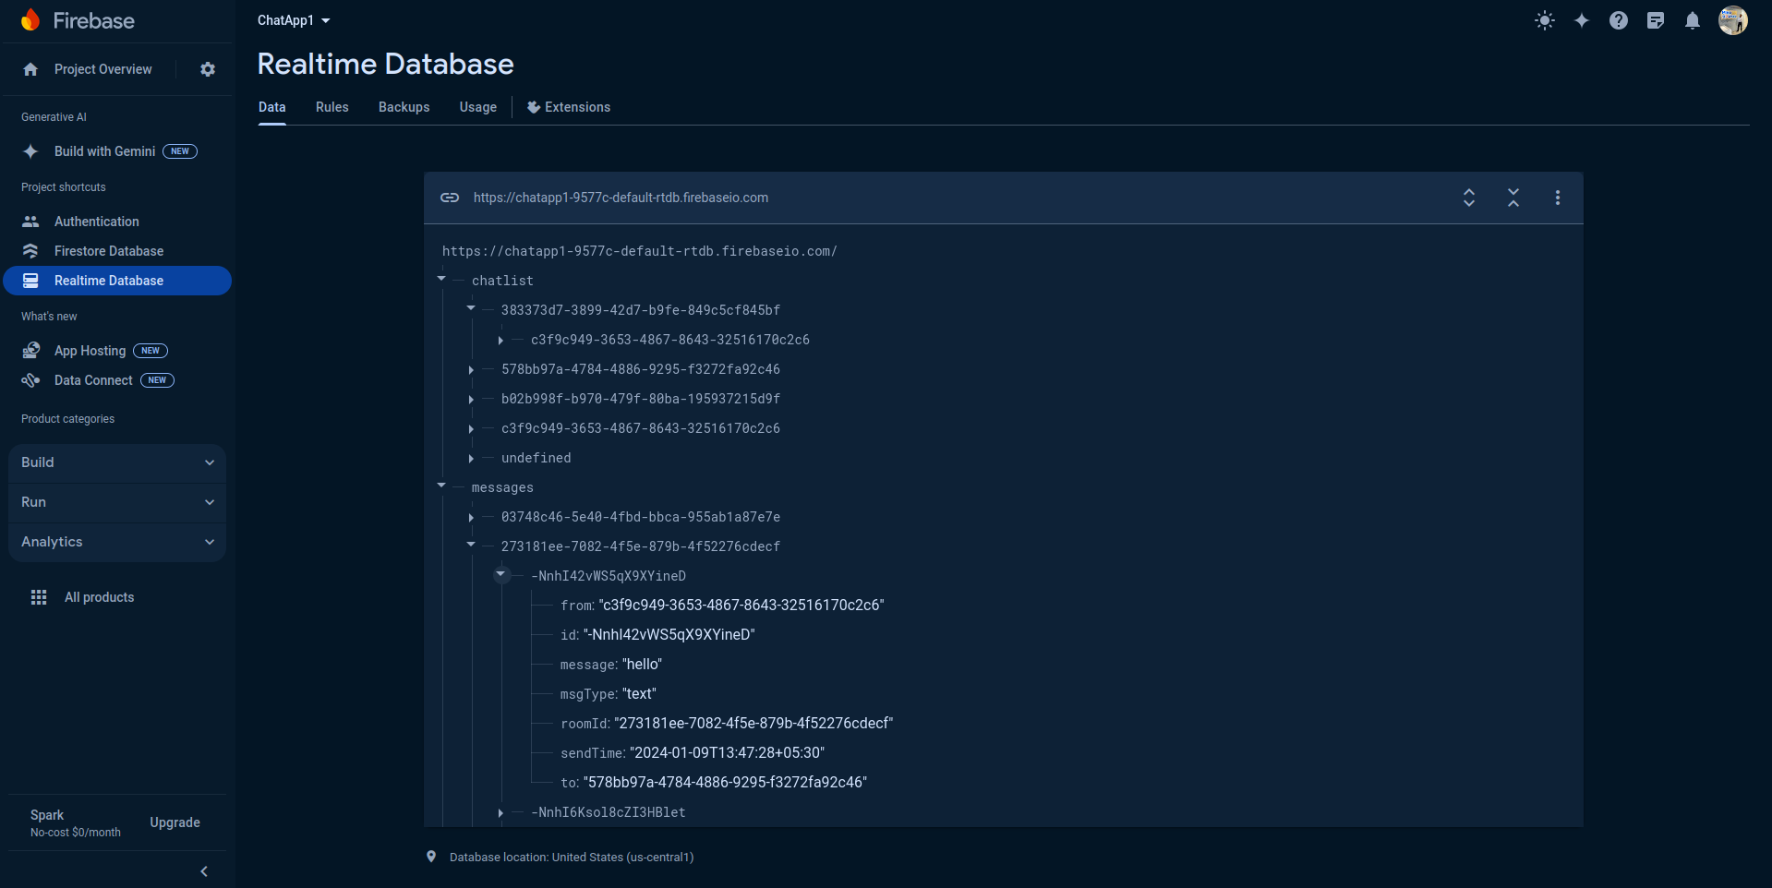Collapse the messages node
The width and height of the screenshot is (1772, 888).
(x=441, y=486)
